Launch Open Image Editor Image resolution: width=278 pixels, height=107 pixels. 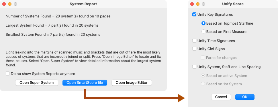pyautogui.click(x=132, y=83)
